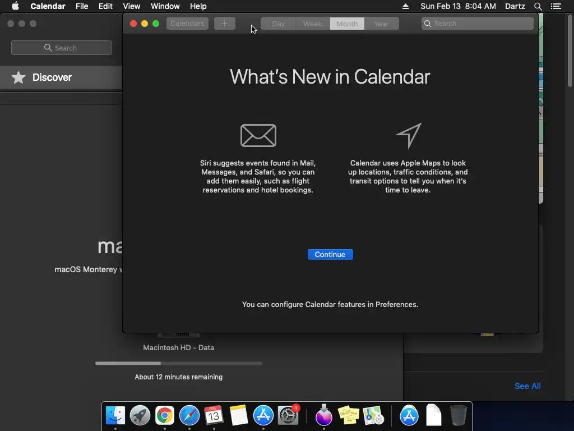Viewport: 574px width, 431px height.
Task: Click the Spotlight magnifier in menu bar
Action: click(538, 6)
